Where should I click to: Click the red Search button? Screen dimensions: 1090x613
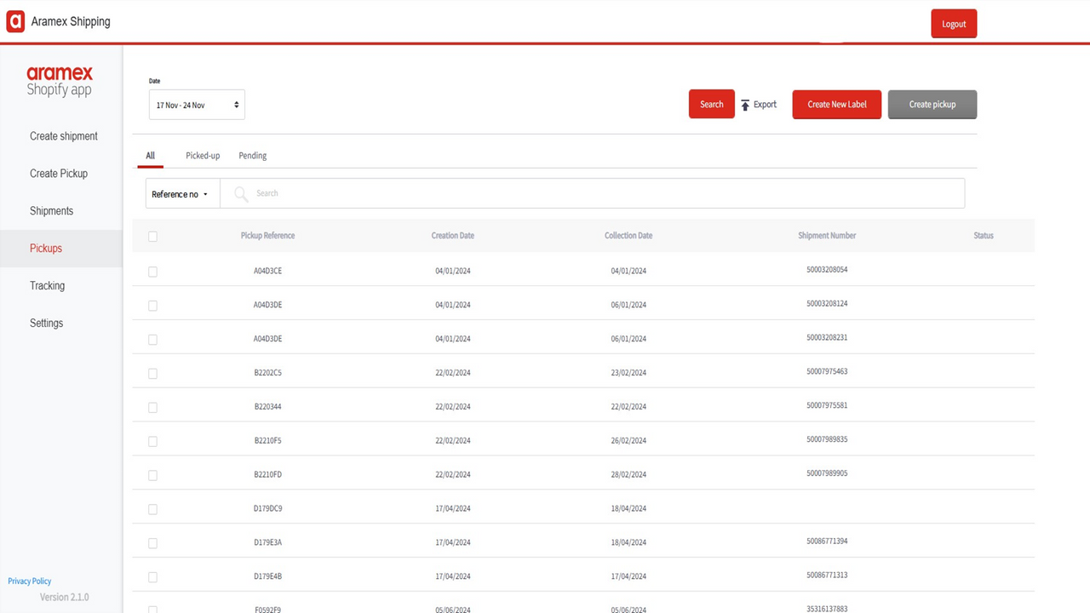point(712,104)
